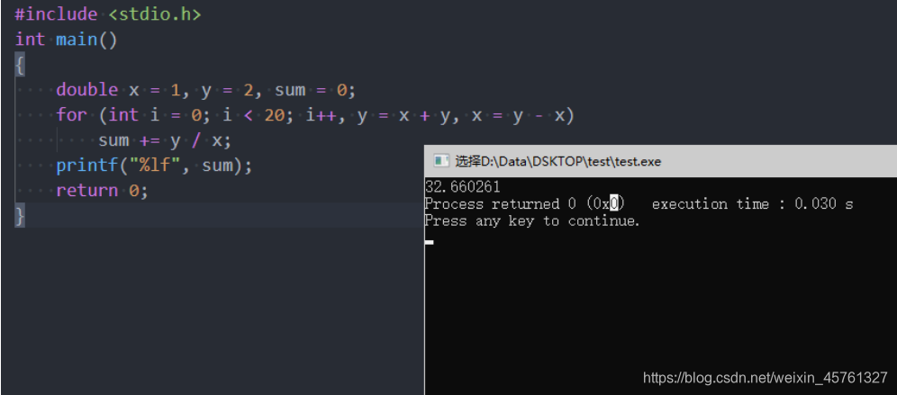Click the Process returned 0 line
This screenshot has width=897, height=395.
tap(639, 203)
